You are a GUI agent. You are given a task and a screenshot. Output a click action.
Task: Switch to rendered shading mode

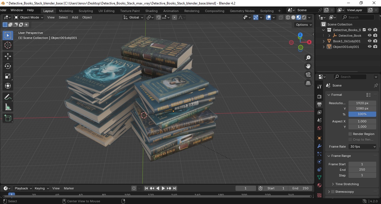coord(304,17)
